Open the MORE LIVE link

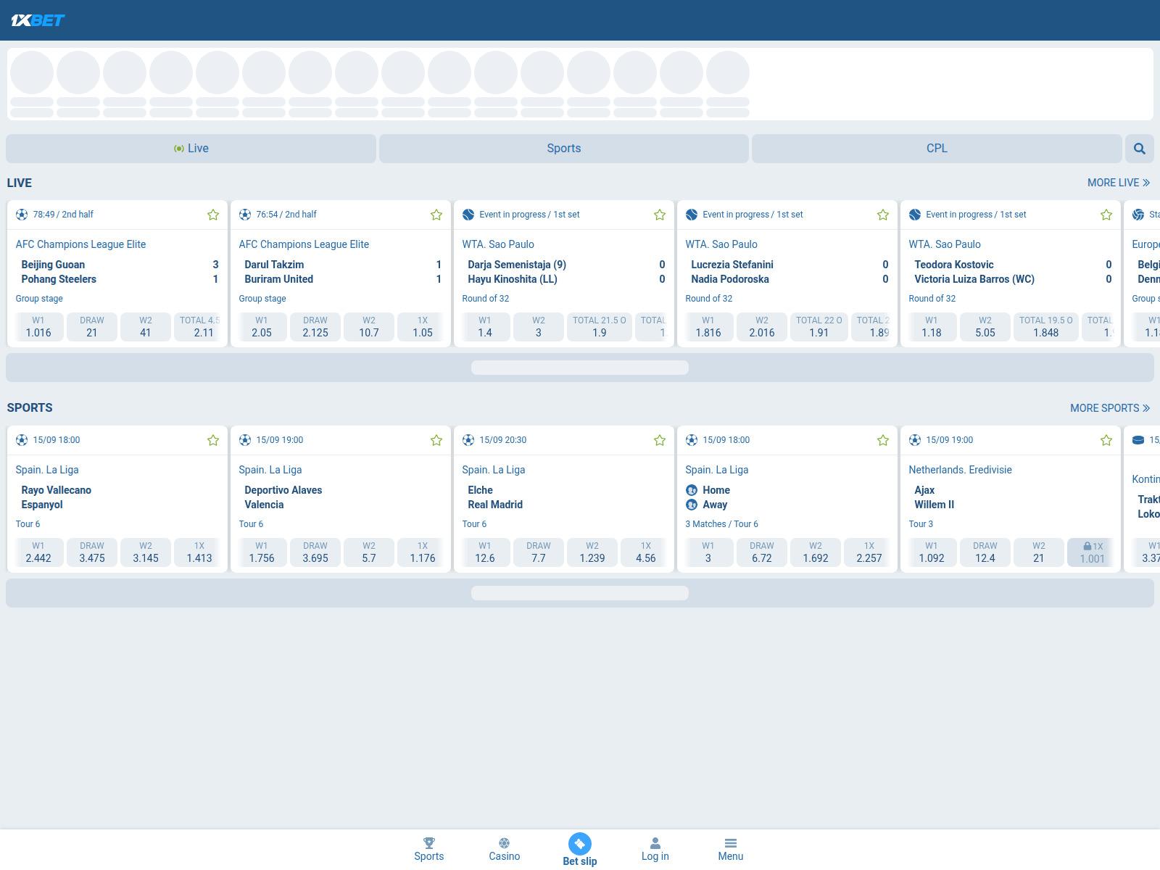click(1119, 183)
